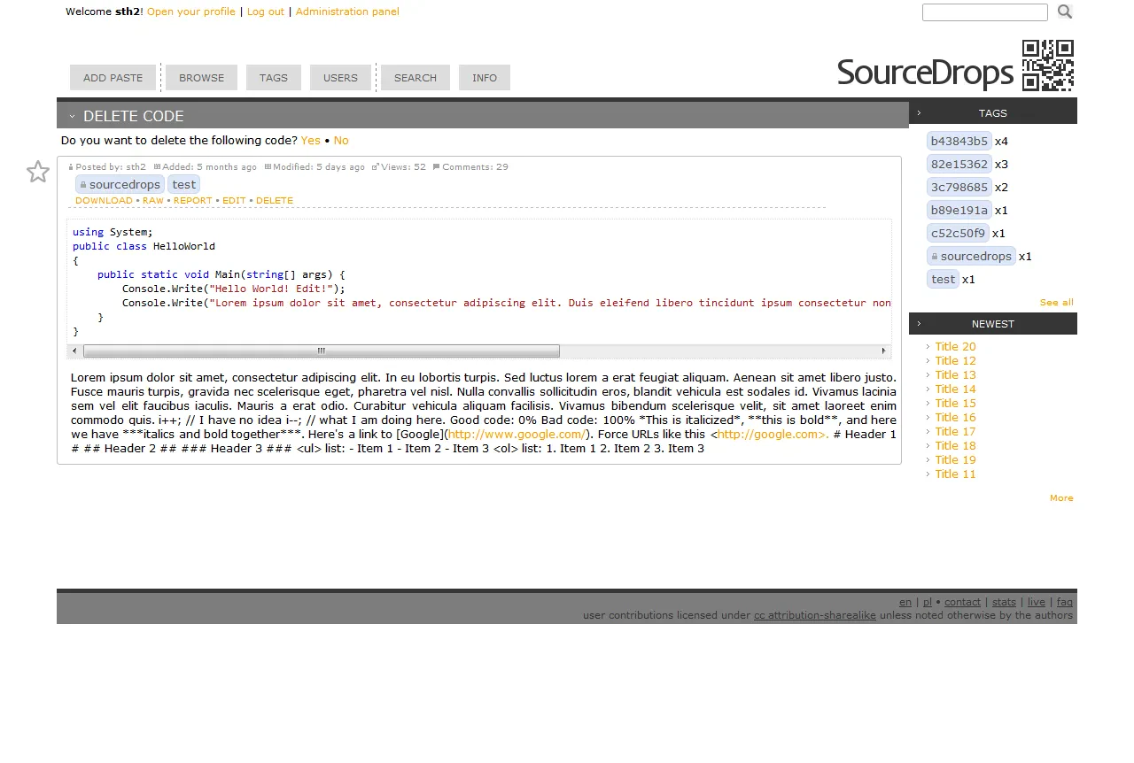Select the 3c798685 tag in sidebar

point(959,188)
